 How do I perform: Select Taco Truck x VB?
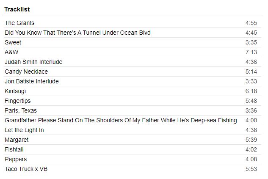26,169
